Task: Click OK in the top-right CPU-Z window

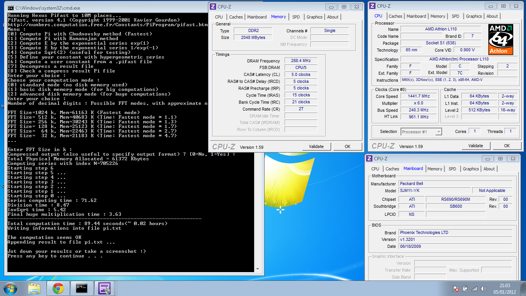Action: [507, 146]
